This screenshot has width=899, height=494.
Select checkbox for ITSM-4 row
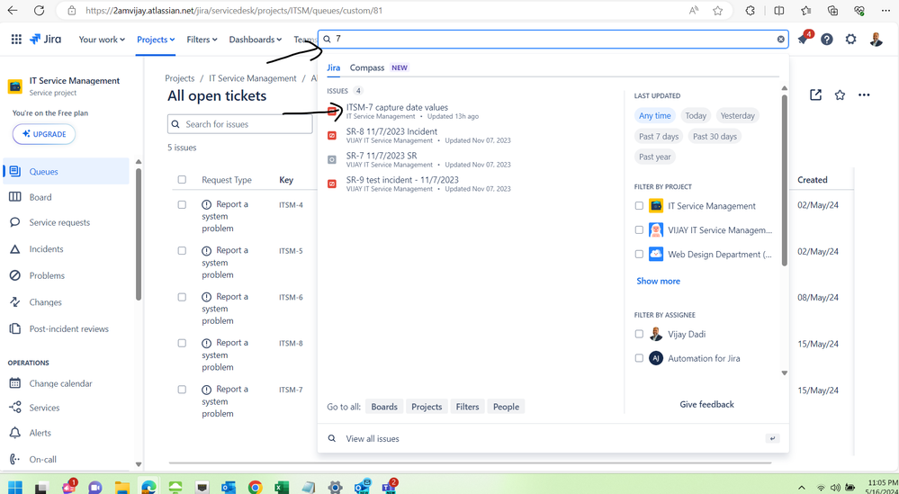[x=182, y=204]
